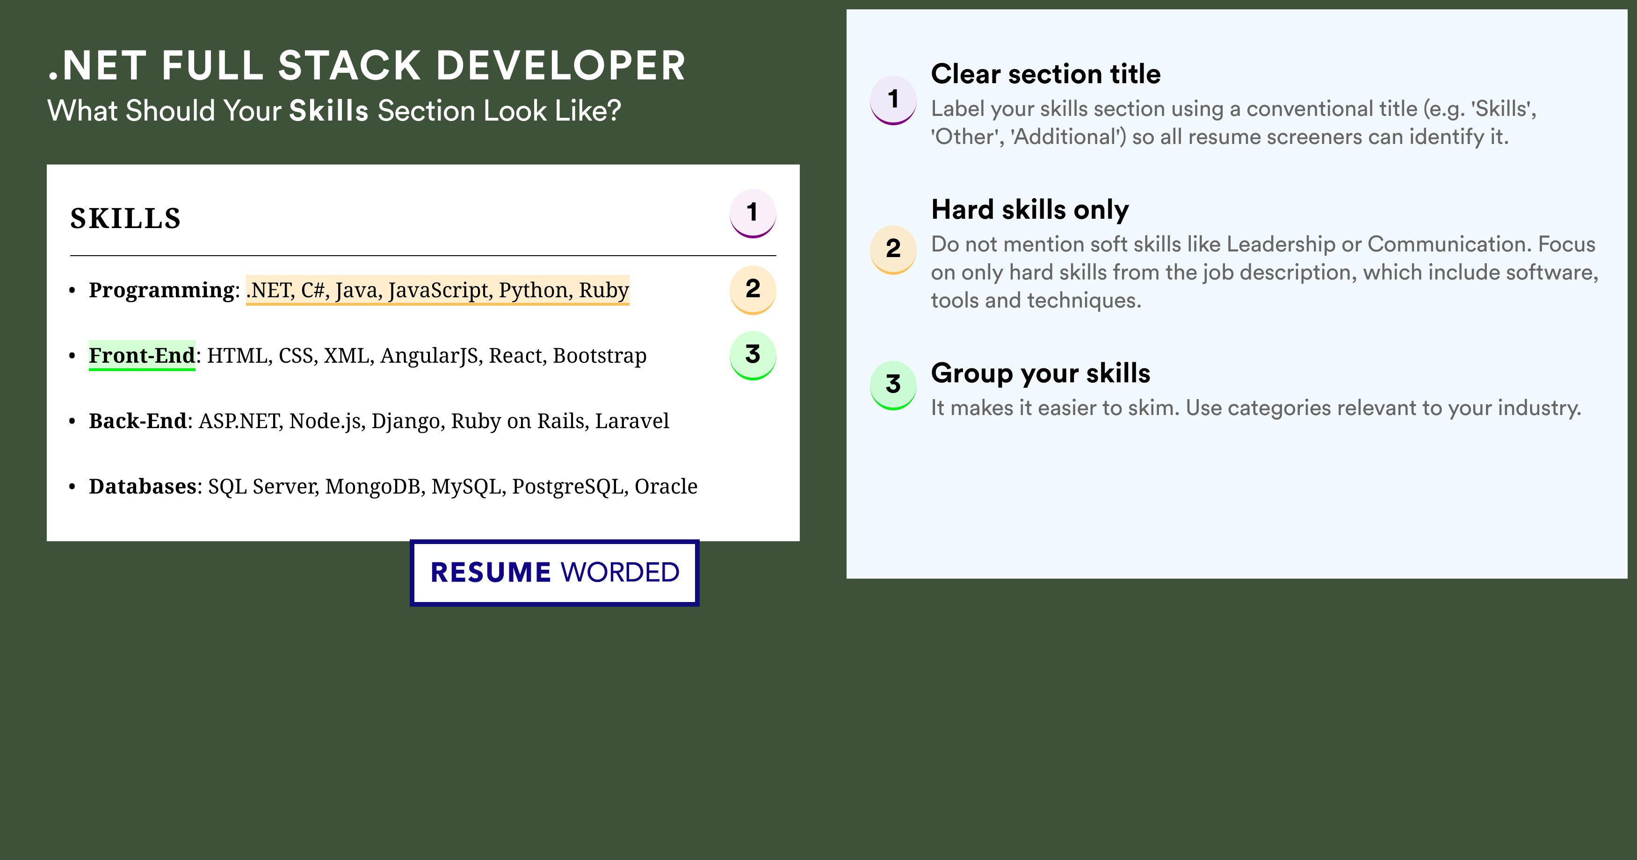Click the SKILLS section title in resume
The width and height of the screenshot is (1637, 860).
tap(126, 218)
